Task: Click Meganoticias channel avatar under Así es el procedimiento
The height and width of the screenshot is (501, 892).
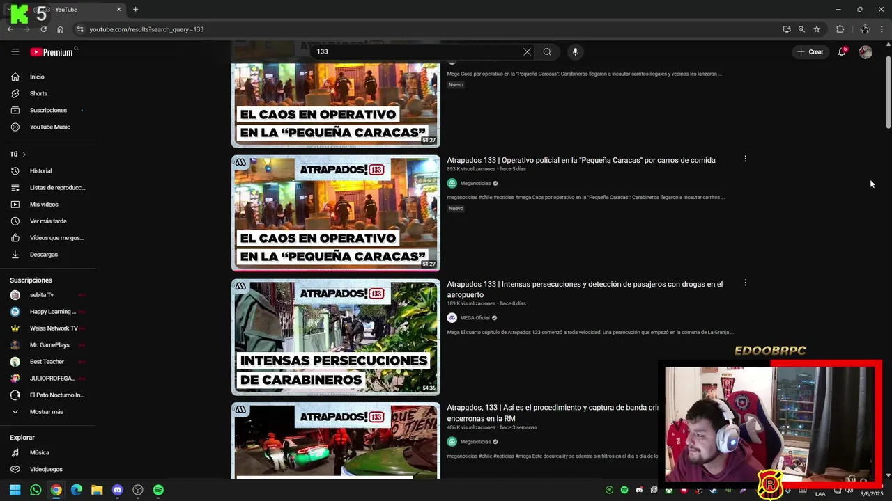Action: [452, 441]
